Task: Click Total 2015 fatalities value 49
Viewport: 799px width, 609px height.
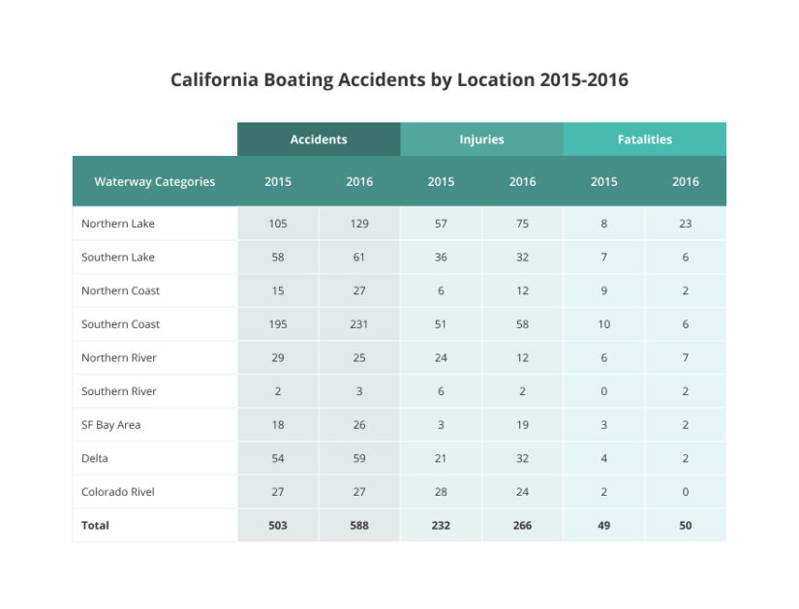Action: (x=603, y=526)
